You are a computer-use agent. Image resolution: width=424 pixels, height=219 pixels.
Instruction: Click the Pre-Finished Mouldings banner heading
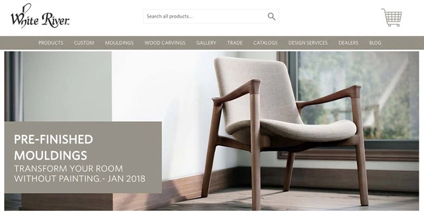click(53, 147)
